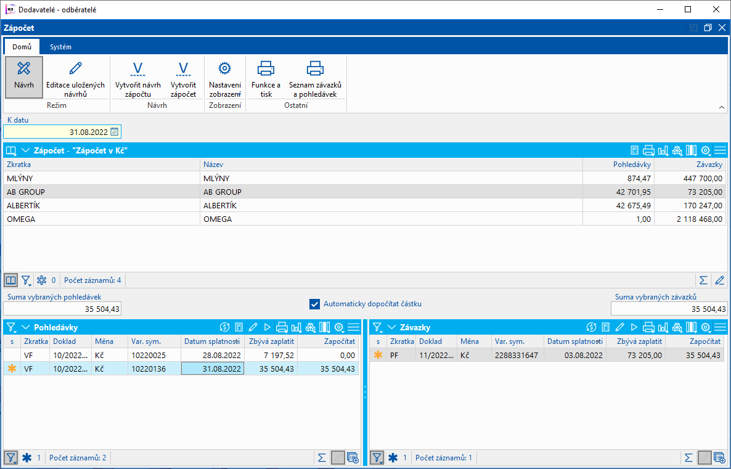Click Vytvořit návrh zápočtu icon
This screenshot has width=731, height=469.
pos(137,68)
